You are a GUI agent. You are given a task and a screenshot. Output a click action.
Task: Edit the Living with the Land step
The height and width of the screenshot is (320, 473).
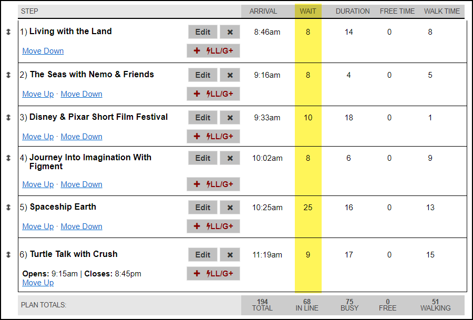click(203, 32)
